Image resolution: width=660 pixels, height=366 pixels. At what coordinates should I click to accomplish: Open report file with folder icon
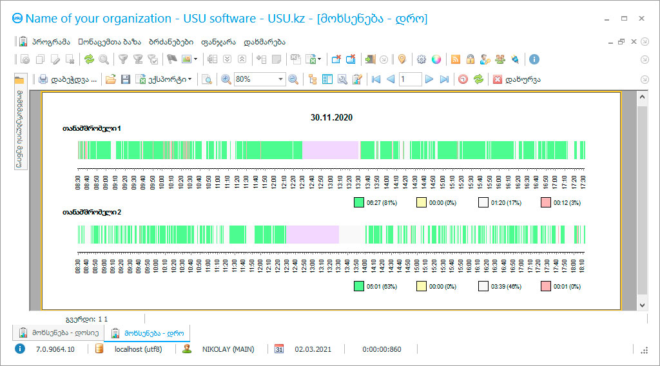(x=111, y=79)
